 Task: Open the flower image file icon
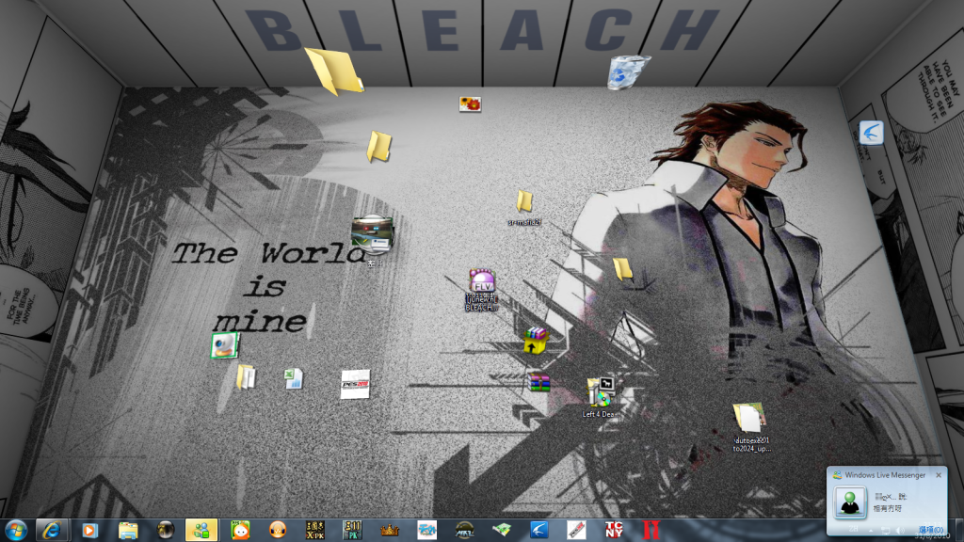[x=471, y=104]
